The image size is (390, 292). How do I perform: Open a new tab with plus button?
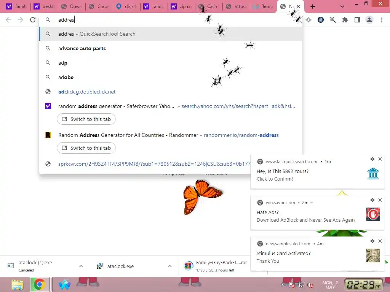313,7
